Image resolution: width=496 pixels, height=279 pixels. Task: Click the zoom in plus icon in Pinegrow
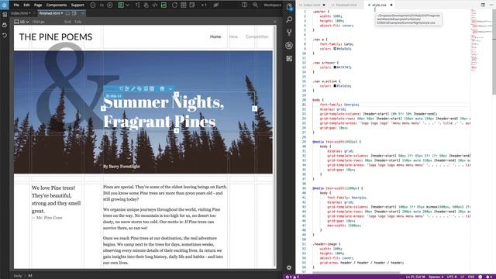coord(110,5)
